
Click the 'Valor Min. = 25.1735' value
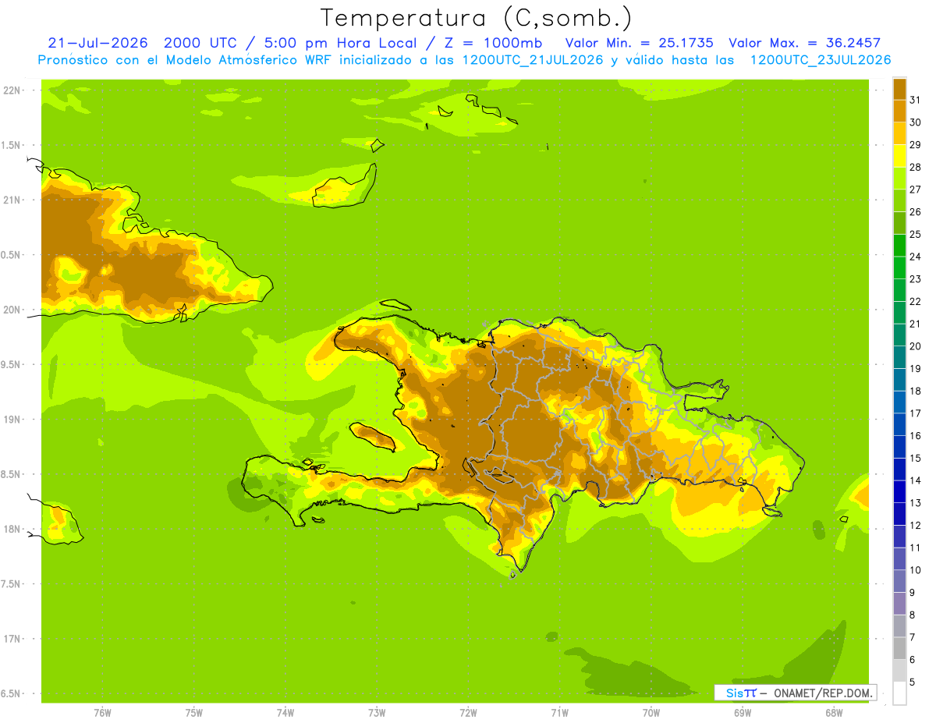639,43
